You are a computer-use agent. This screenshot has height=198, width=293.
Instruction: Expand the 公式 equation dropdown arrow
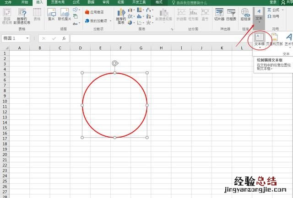tap(282, 10)
